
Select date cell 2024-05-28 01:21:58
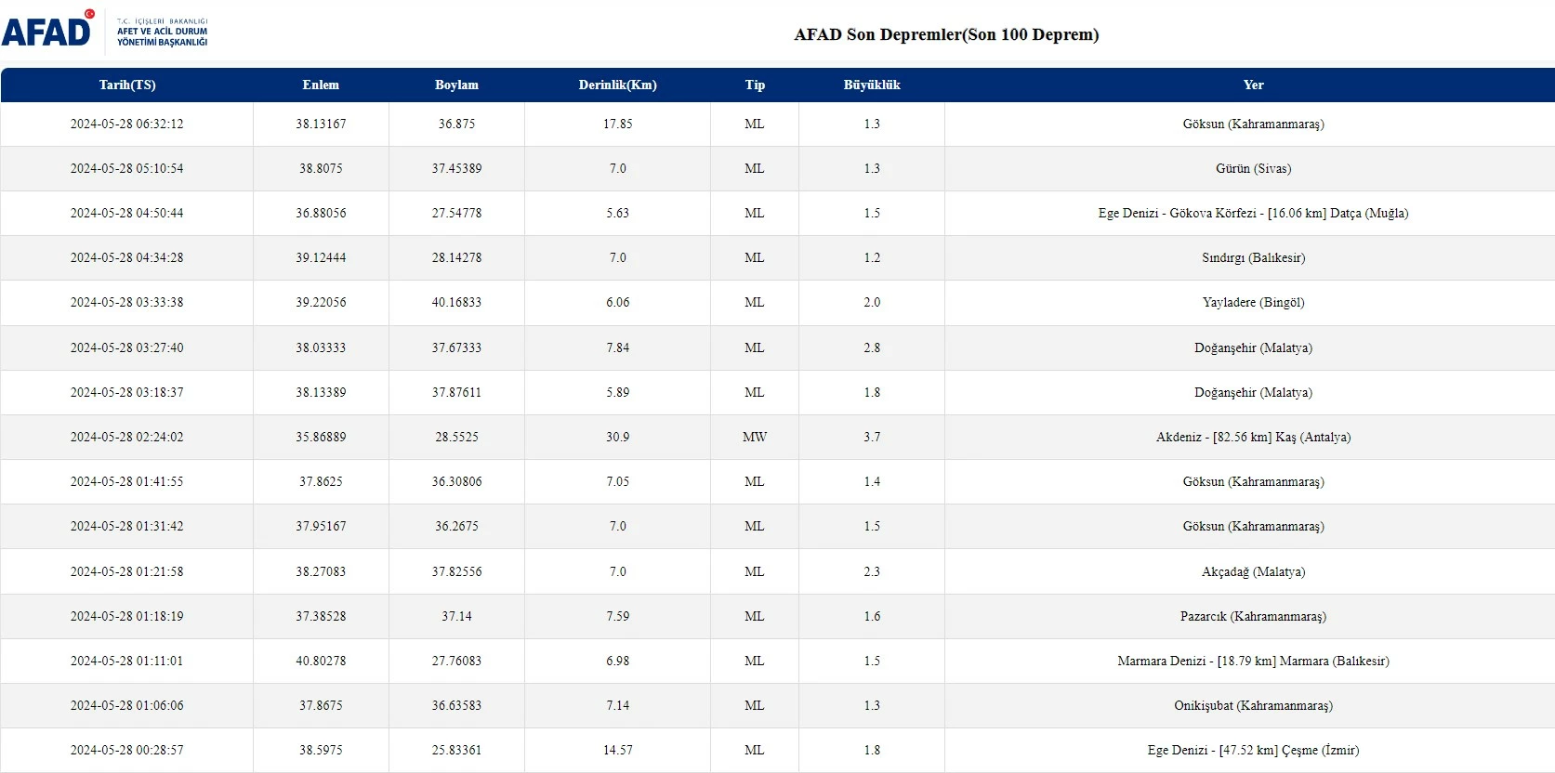pos(127,571)
